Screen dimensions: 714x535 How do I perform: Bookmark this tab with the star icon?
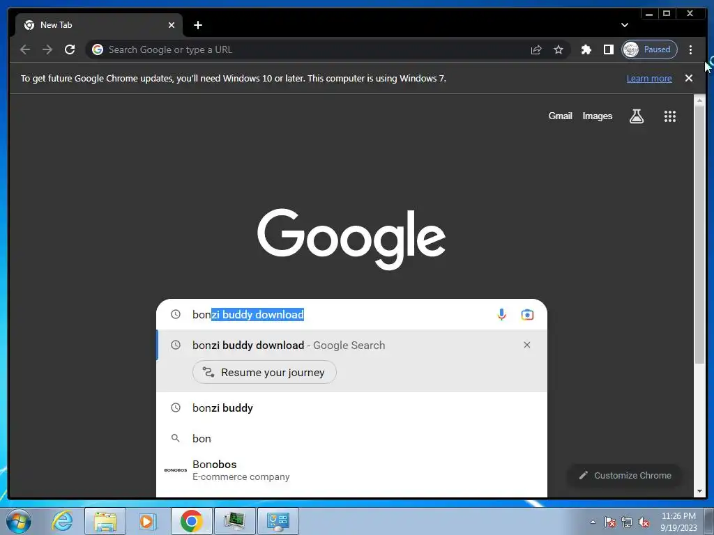pyautogui.click(x=559, y=49)
